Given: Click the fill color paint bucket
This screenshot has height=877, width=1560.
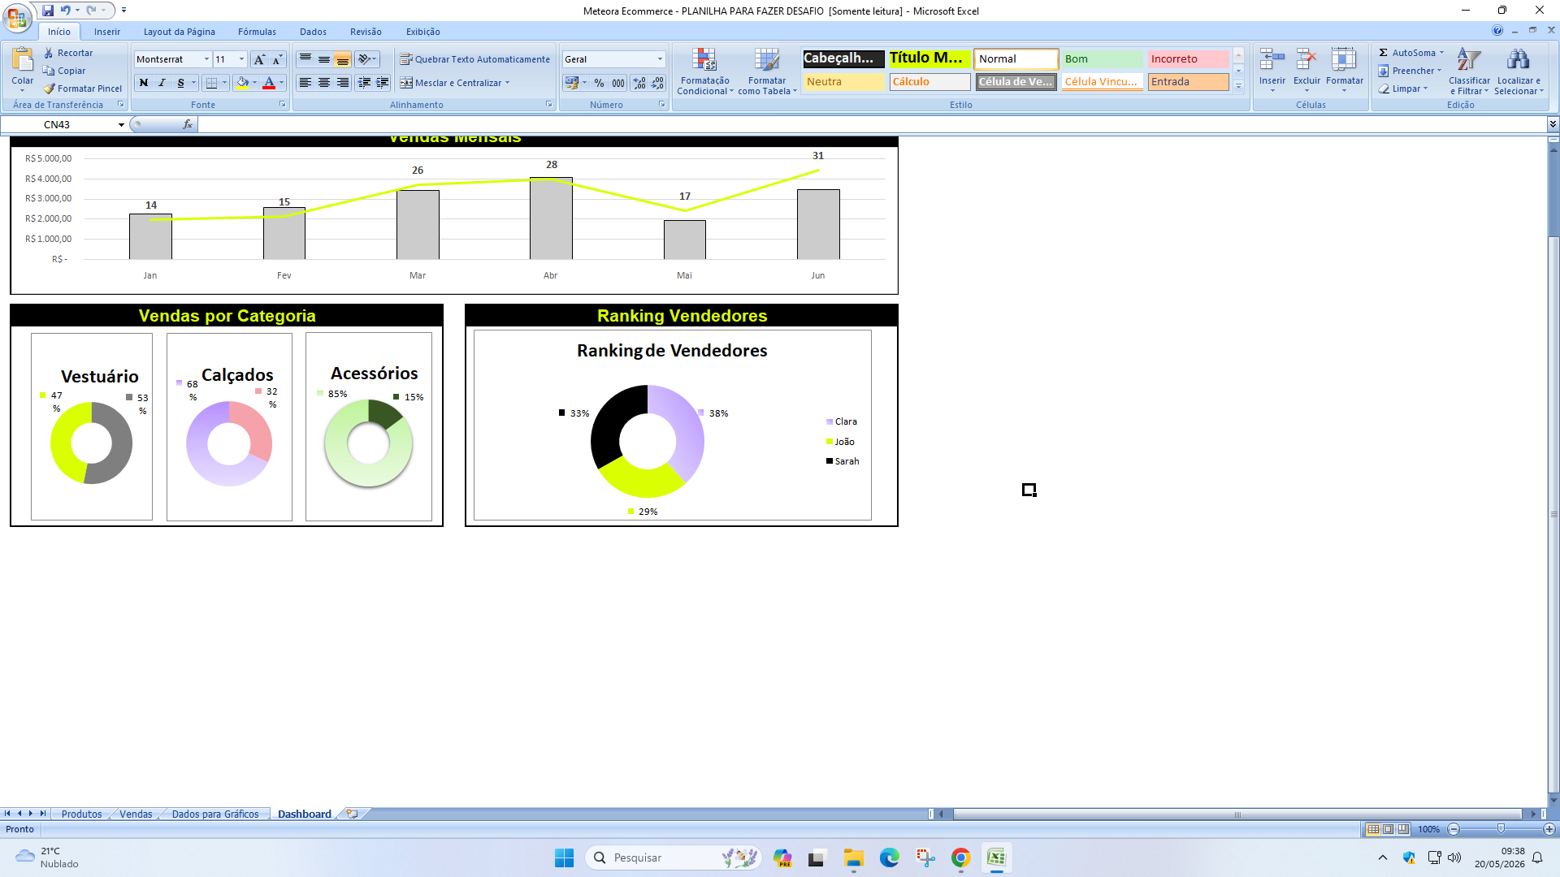Looking at the screenshot, I should [x=241, y=83].
